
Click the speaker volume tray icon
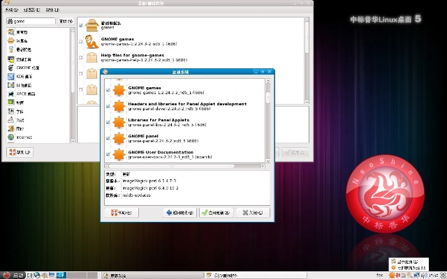[x=424, y=275]
